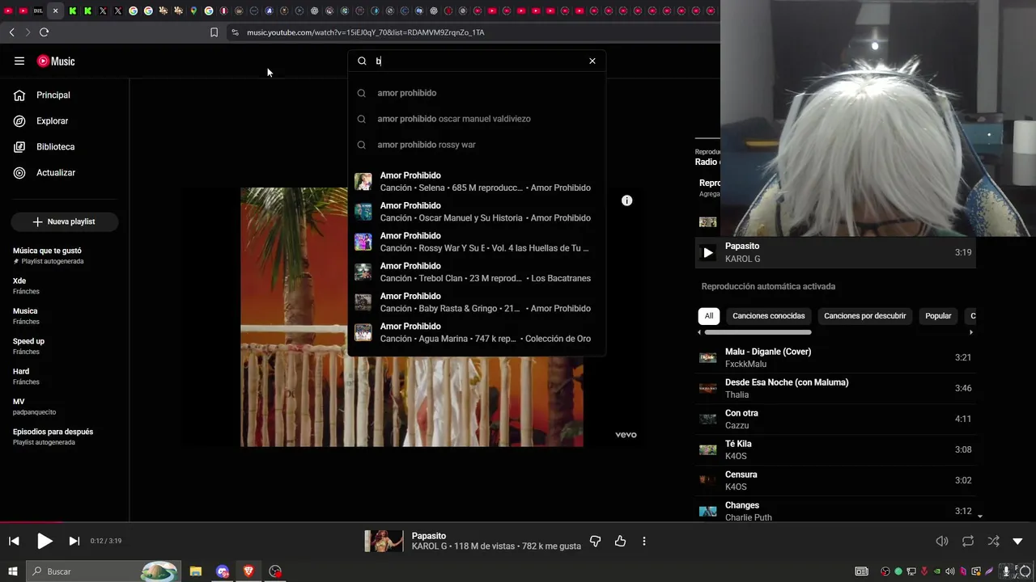Screen dimensions: 1036x582
Task: Click the volume icon
Action: click(x=942, y=541)
